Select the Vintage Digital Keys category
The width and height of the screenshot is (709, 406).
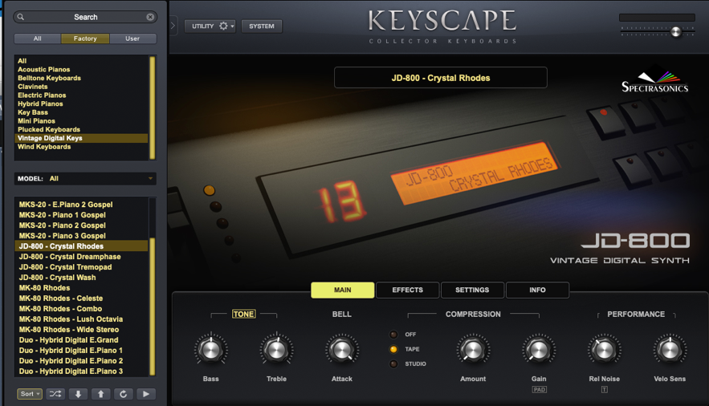tap(81, 138)
